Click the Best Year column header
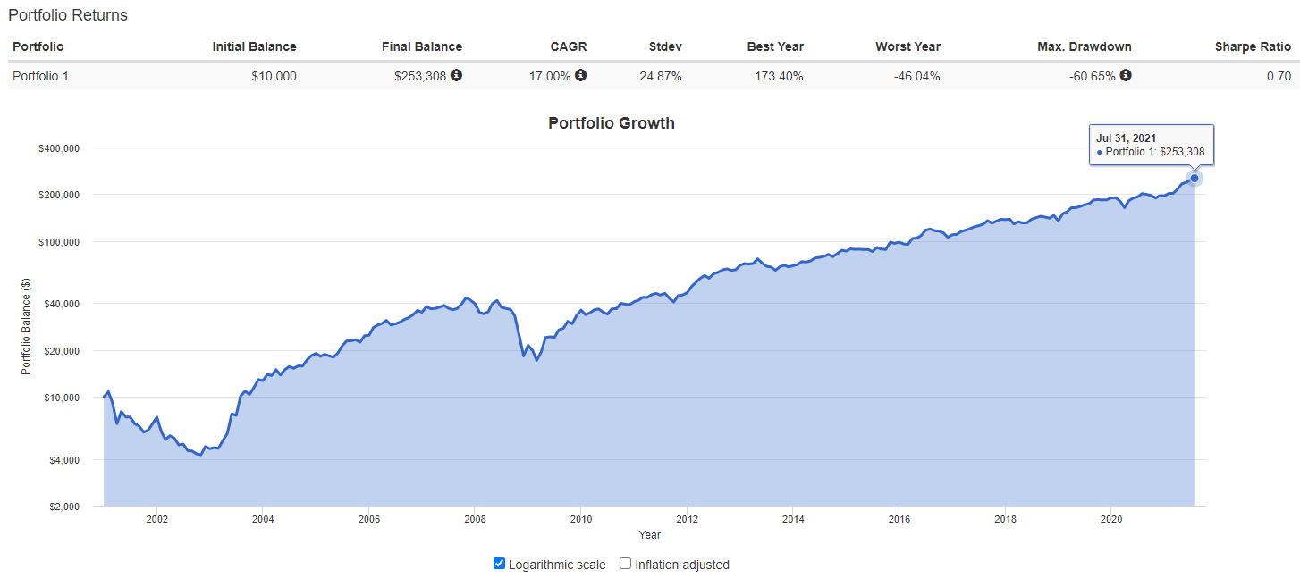The height and width of the screenshot is (578, 1300). pyautogui.click(x=775, y=46)
